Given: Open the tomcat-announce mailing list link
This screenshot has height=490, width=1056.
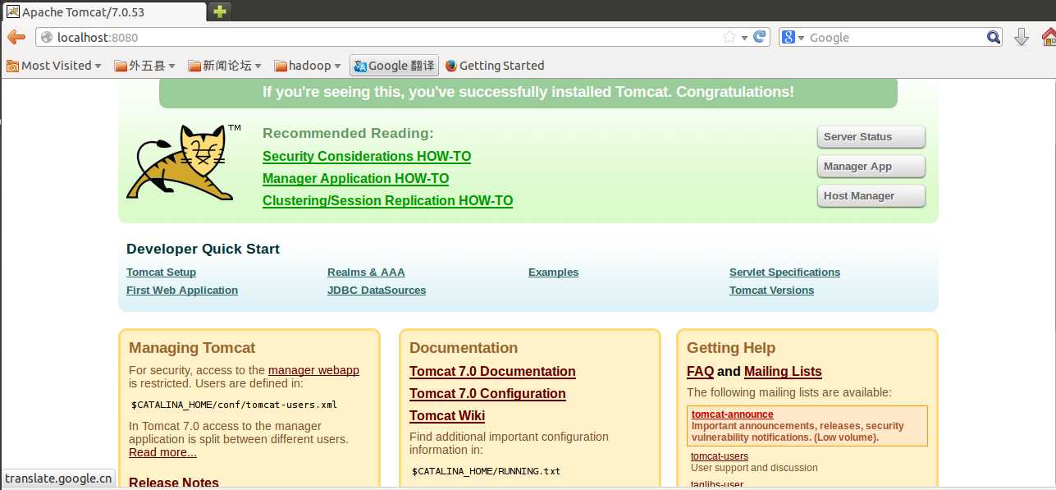Looking at the screenshot, I should point(732,414).
